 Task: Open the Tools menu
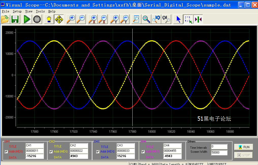tap(40, 11)
